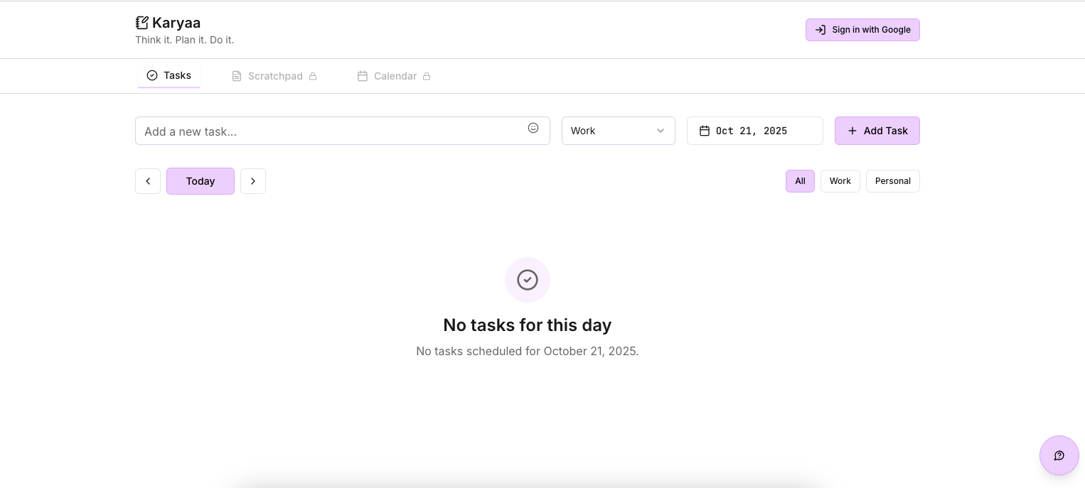Expand the Work category dropdown
Image resolution: width=1085 pixels, height=488 pixels.
pos(619,131)
